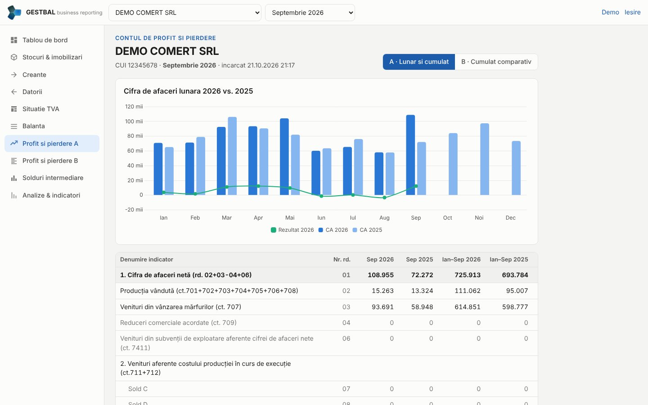Image resolution: width=648 pixels, height=405 pixels.
Task: Click the GESTBAL logo icon
Action: tap(14, 13)
